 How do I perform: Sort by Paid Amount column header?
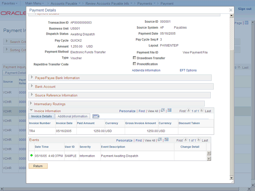coord(86,123)
